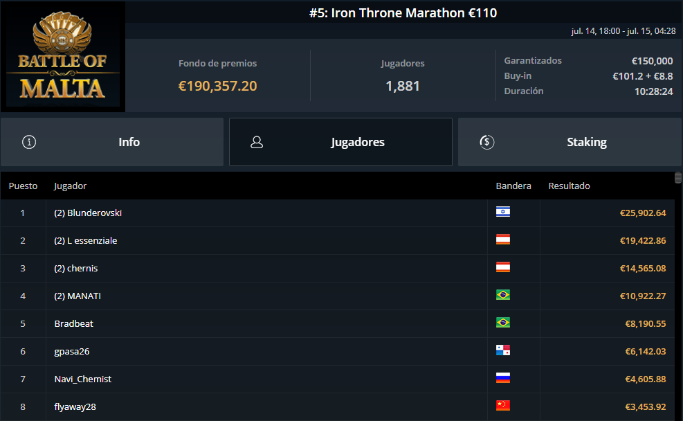Select player flyaway28
This screenshot has height=421, width=683.
point(75,407)
